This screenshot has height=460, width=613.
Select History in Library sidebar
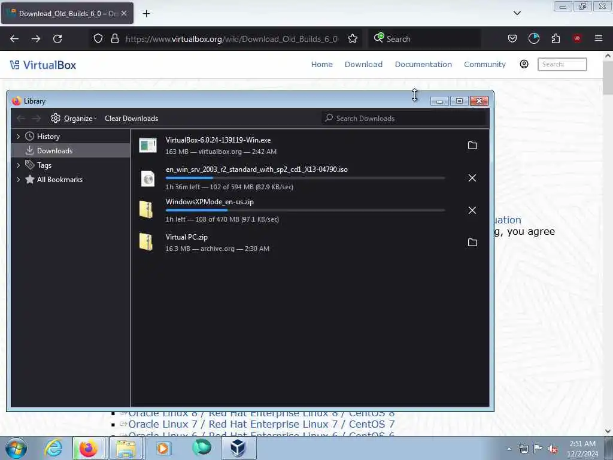(71, 136)
